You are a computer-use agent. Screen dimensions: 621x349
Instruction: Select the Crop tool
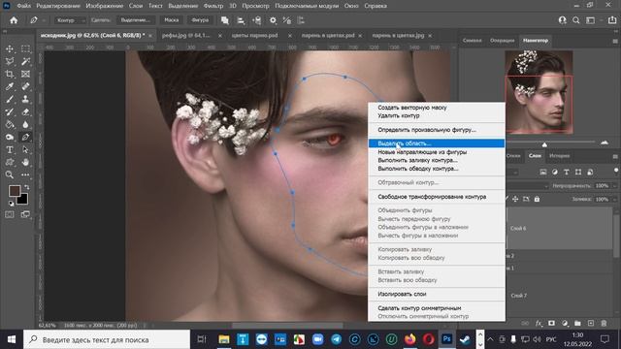[10, 74]
